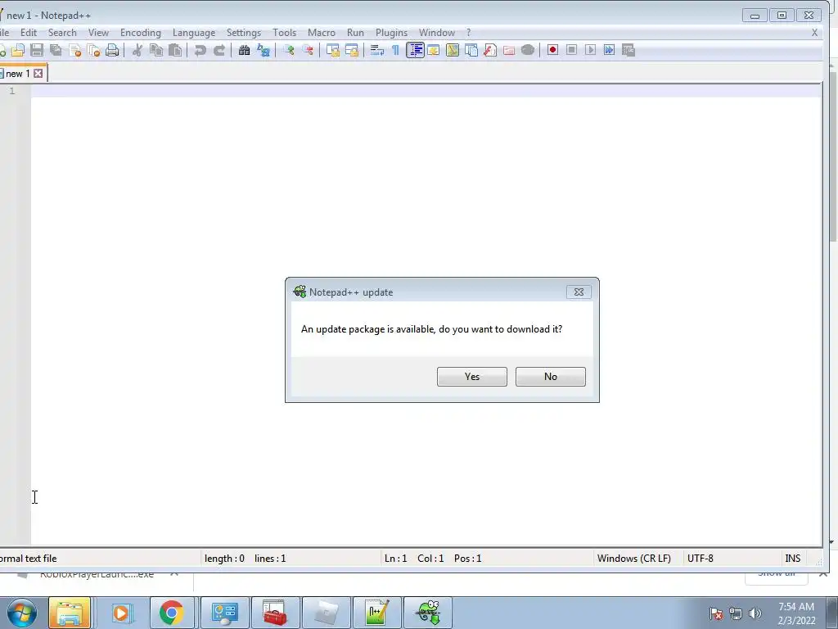Screen dimensions: 838x629
Task: Open the Macro menu
Action: pyautogui.click(x=322, y=33)
